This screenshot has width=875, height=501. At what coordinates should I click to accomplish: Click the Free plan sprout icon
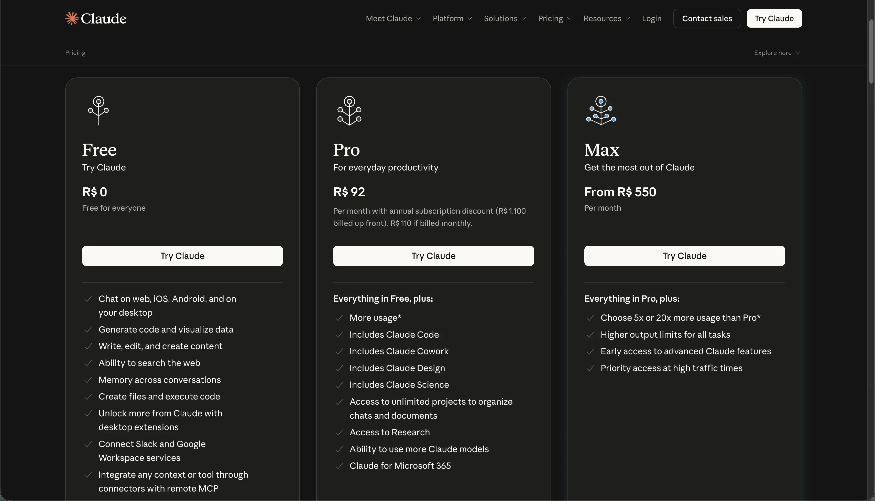pyautogui.click(x=99, y=110)
